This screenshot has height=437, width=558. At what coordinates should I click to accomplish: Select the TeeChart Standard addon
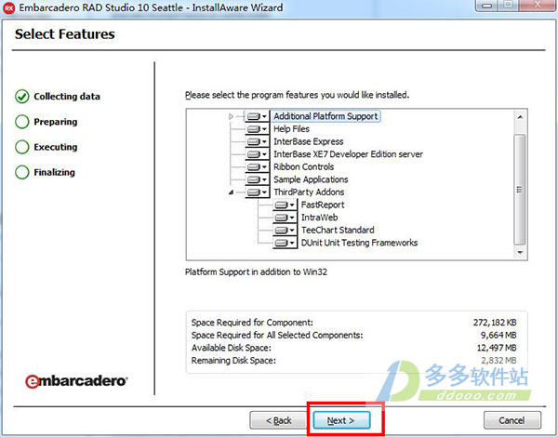coord(338,230)
